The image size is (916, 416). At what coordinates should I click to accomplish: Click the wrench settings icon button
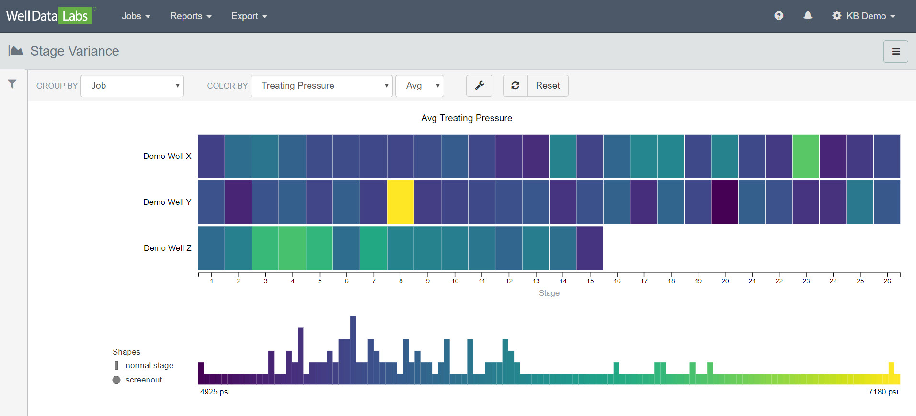(x=479, y=86)
